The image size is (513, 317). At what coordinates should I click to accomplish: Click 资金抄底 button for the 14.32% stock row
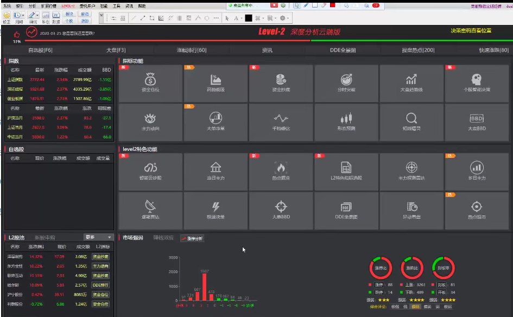(100, 257)
